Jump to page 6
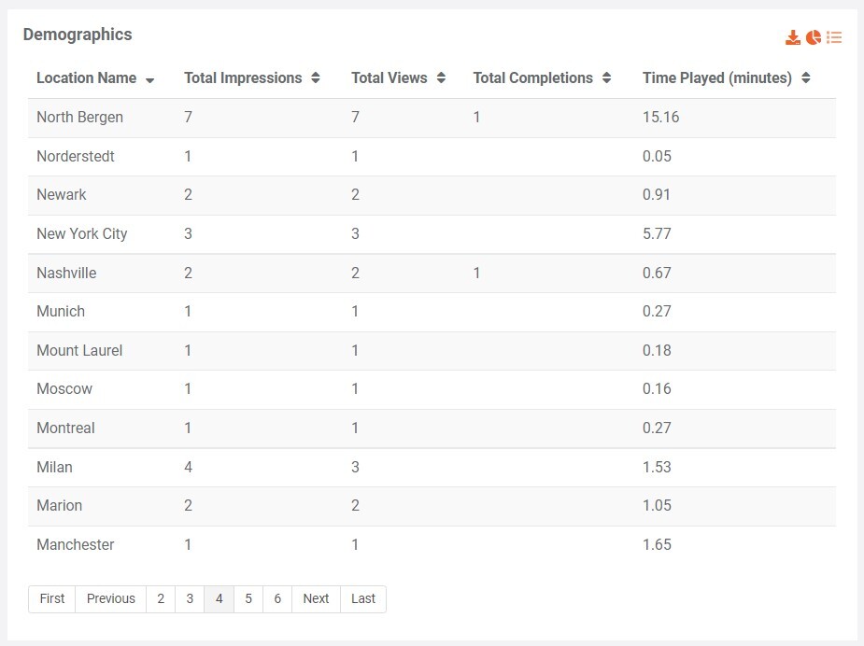Screen dimensions: 864x646 point(277,598)
